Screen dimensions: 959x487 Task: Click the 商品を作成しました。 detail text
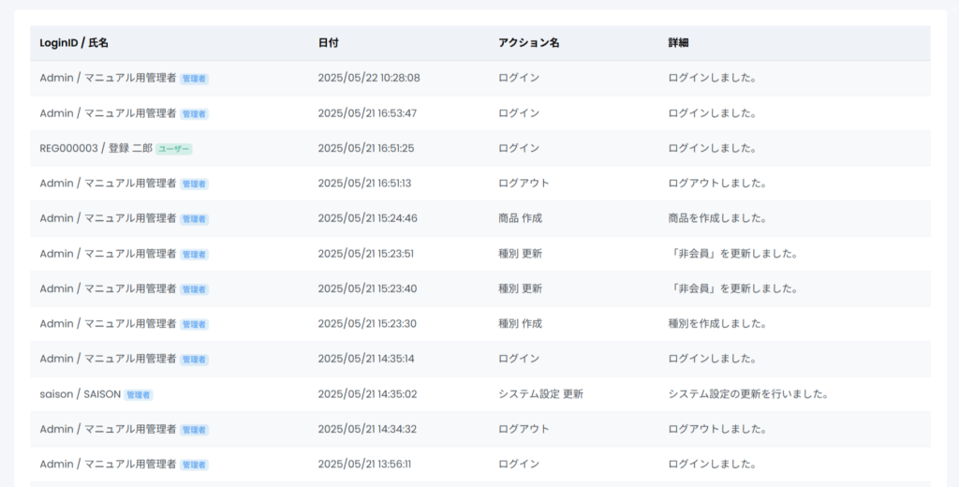pyautogui.click(x=717, y=218)
